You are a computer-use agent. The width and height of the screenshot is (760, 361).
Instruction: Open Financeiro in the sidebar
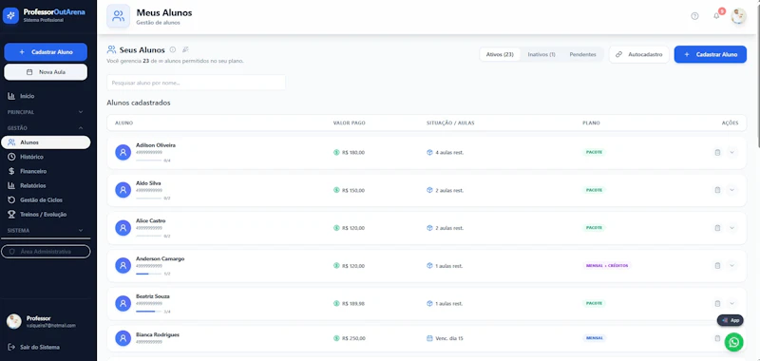46,171
